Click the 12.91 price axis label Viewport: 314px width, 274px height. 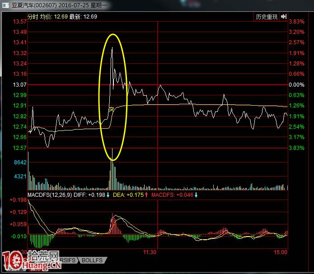(x=19, y=106)
